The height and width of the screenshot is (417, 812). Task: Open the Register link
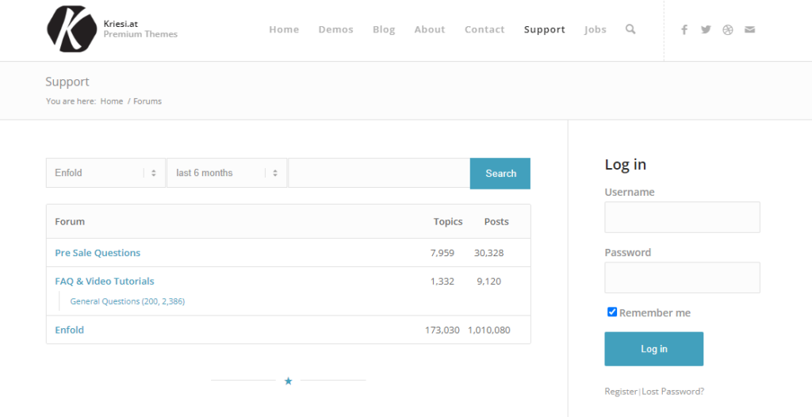point(620,392)
